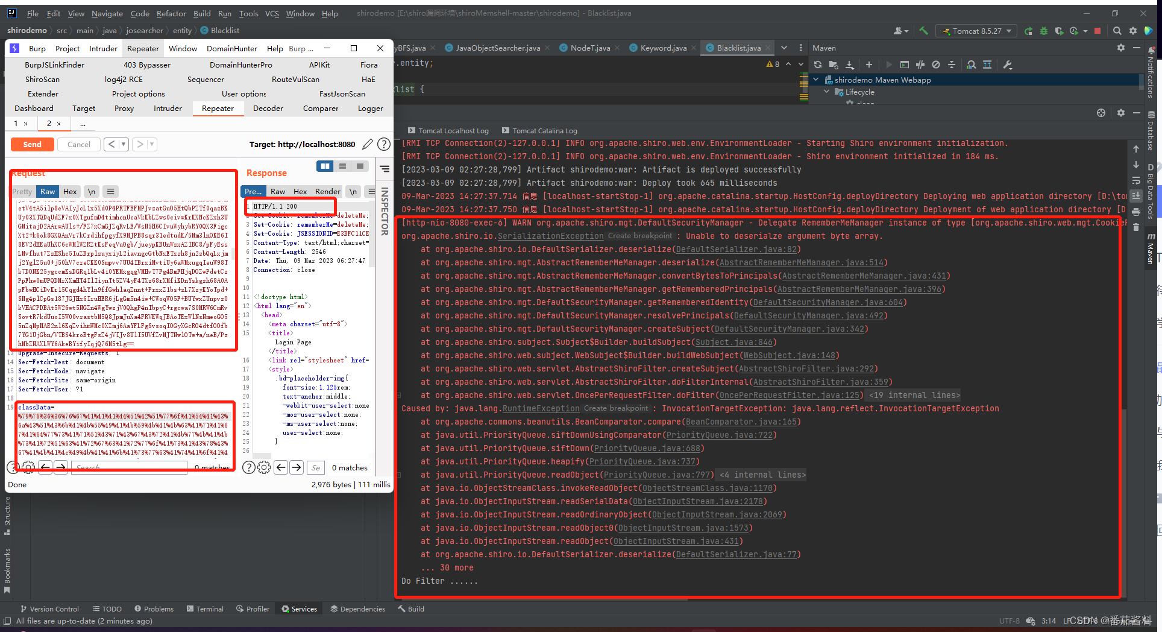Screen dimensions: 1162x632
Task: Open Profiler run dropdown arrow
Action: pyautogui.click(x=1085, y=31)
